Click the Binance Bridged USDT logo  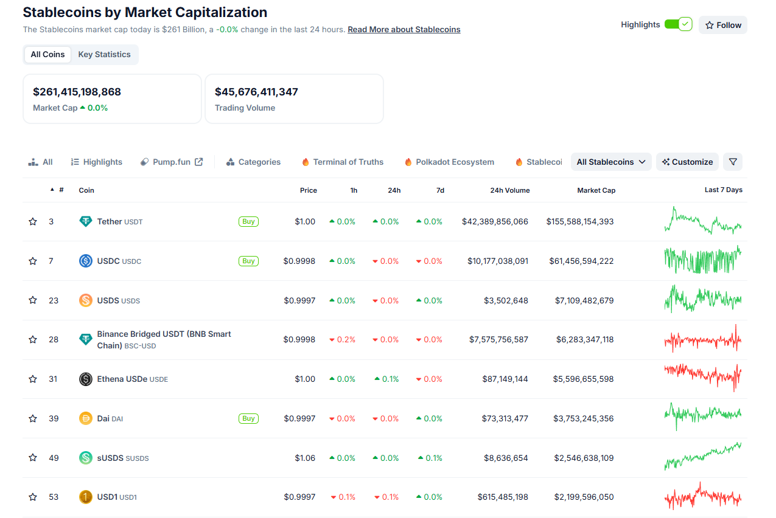point(86,339)
